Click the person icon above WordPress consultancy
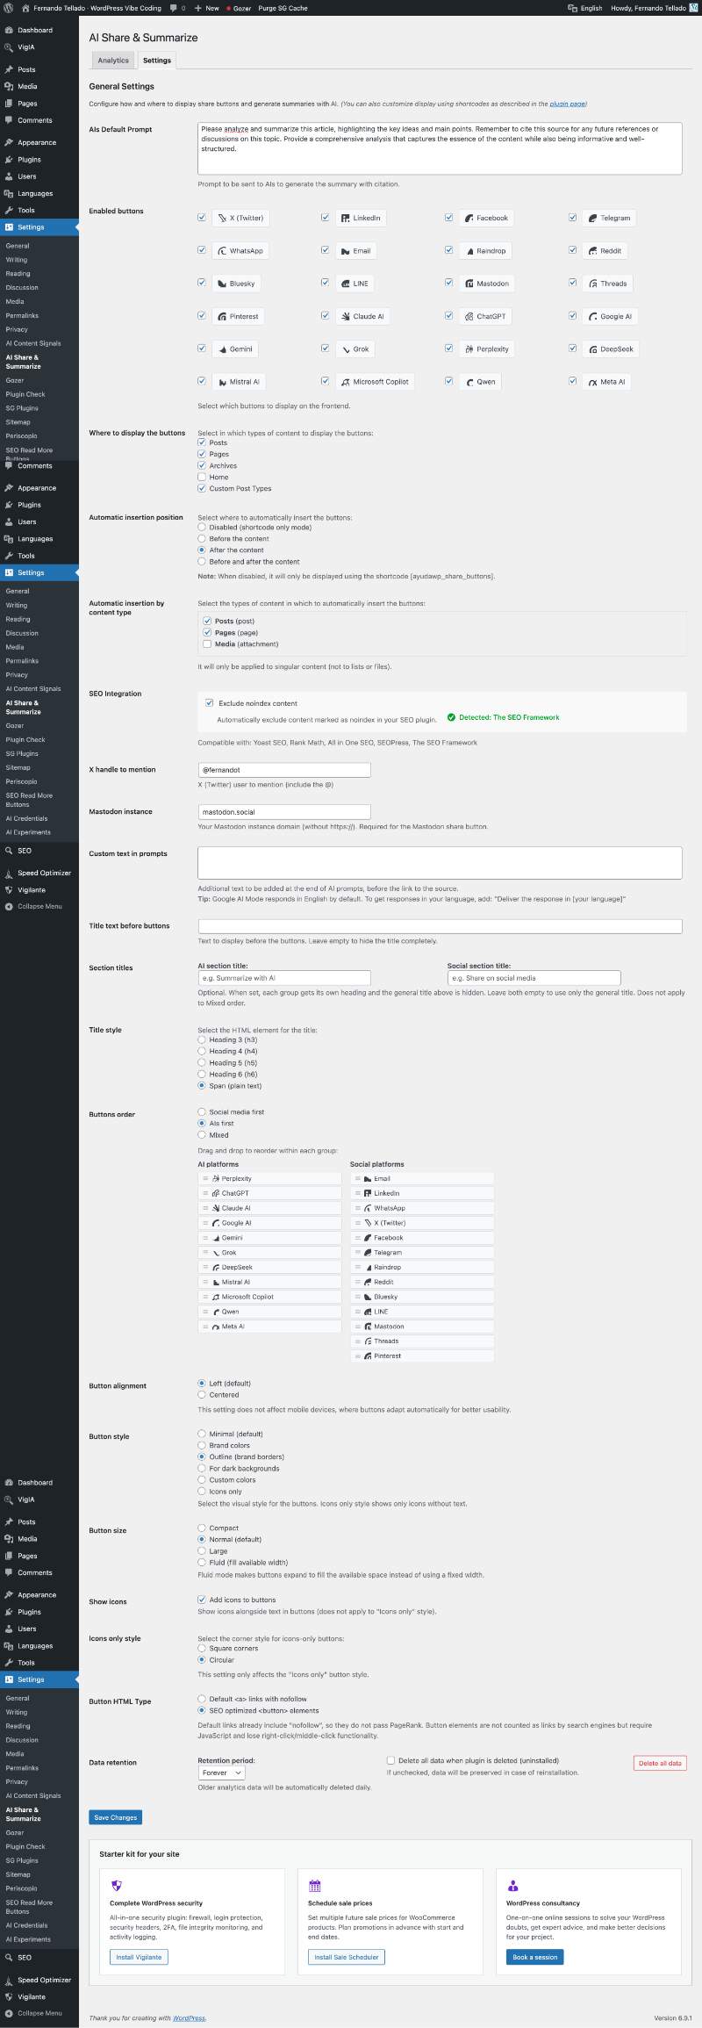Screen dimensions: 702x2028 [x=513, y=1886]
